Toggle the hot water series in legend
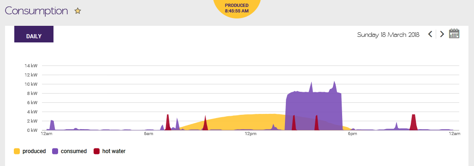This screenshot has height=166, width=474. 109,151
